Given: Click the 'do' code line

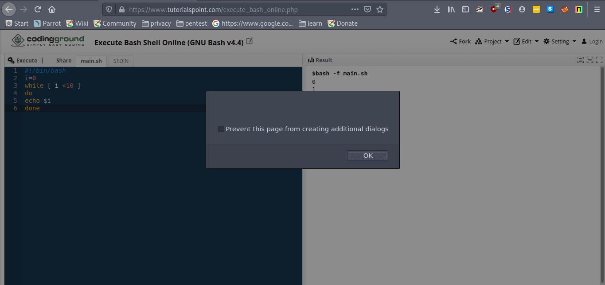Looking at the screenshot, I should tap(28, 93).
